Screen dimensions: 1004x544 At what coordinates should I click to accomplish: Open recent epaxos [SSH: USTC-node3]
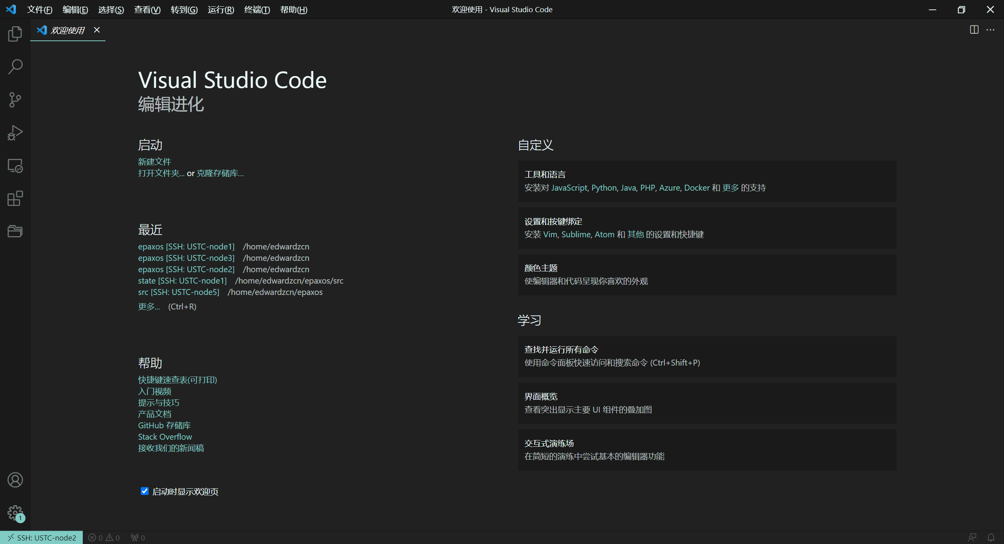[x=186, y=258]
